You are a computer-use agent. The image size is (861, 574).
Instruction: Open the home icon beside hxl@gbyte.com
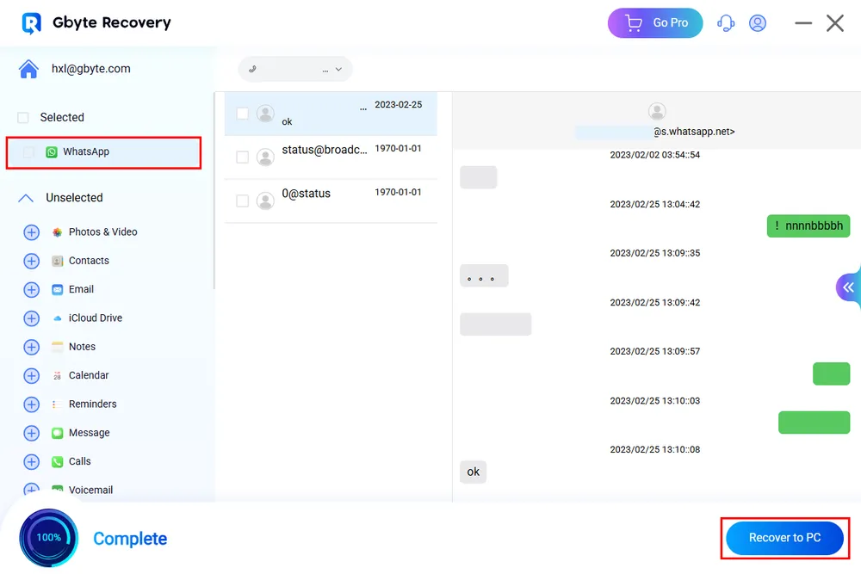pyautogui.click(x=28, y=69)
